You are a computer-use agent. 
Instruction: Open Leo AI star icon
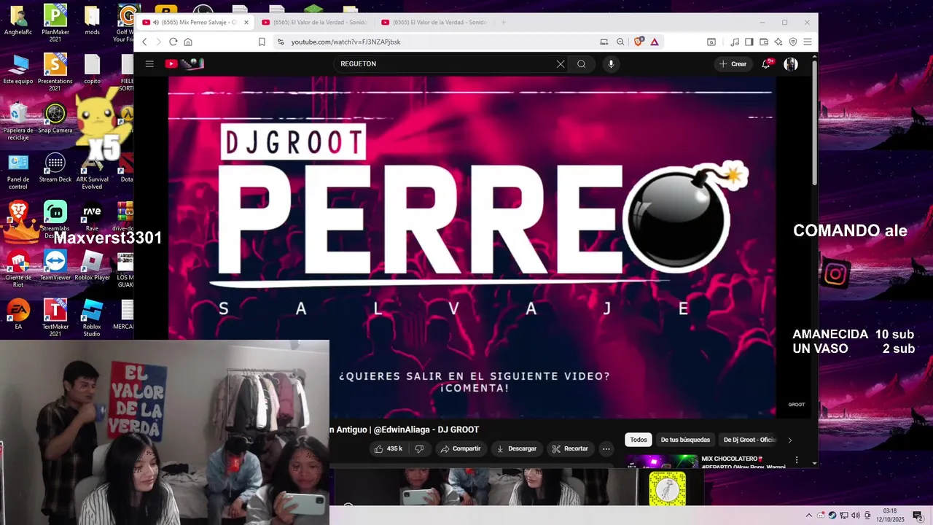pos(778,42)
